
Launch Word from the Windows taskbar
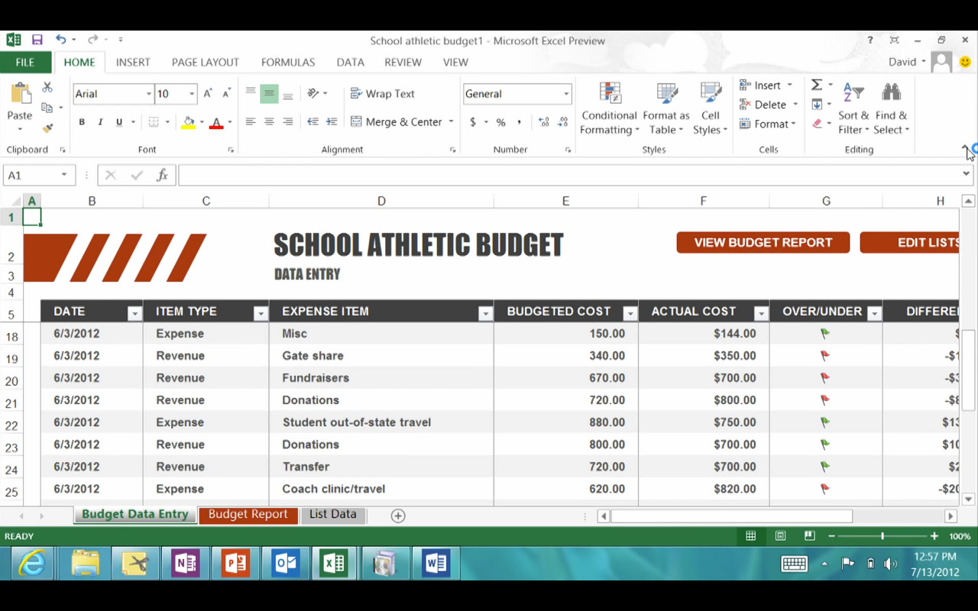[436, 564]
